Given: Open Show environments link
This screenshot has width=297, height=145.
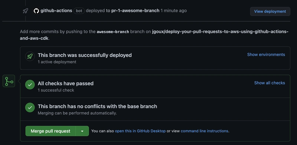Looking at the screenshot, I should (x=266, y=55).
